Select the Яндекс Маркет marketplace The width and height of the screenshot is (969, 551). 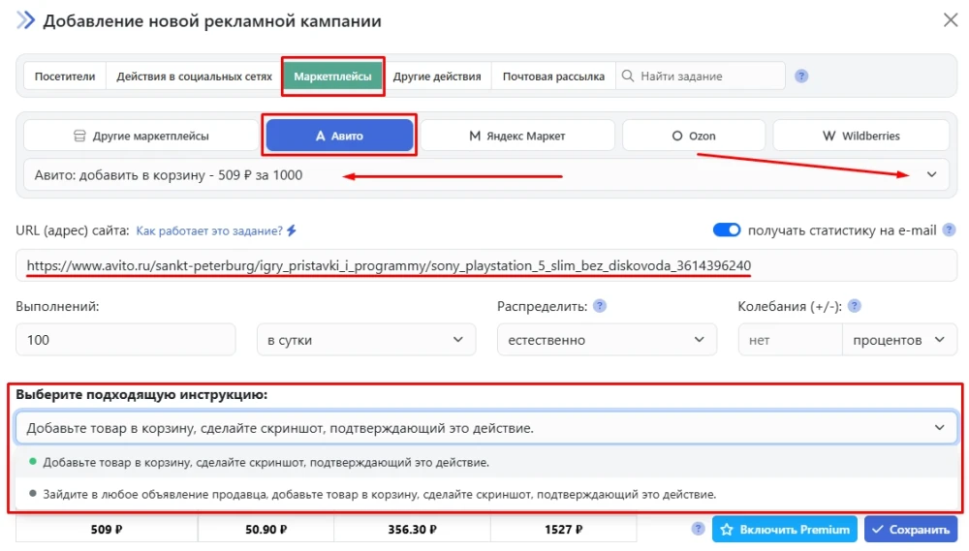517,136
